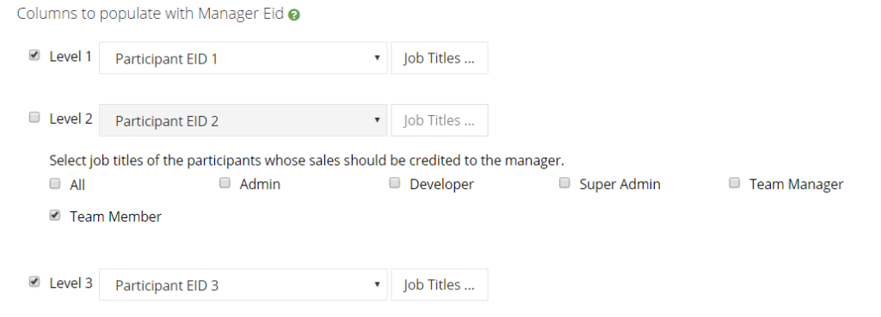Expand the Participant EID 3 dropdown
This screenshot has width=881, height=317.
[243, 284]
